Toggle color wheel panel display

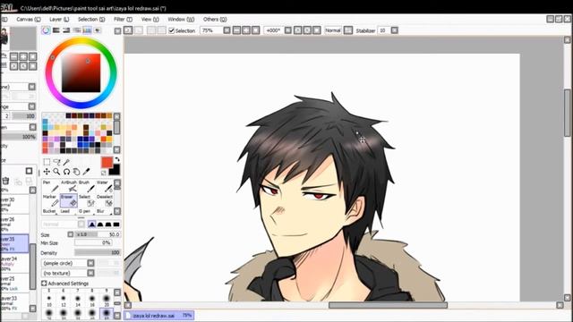coord(46,30)
